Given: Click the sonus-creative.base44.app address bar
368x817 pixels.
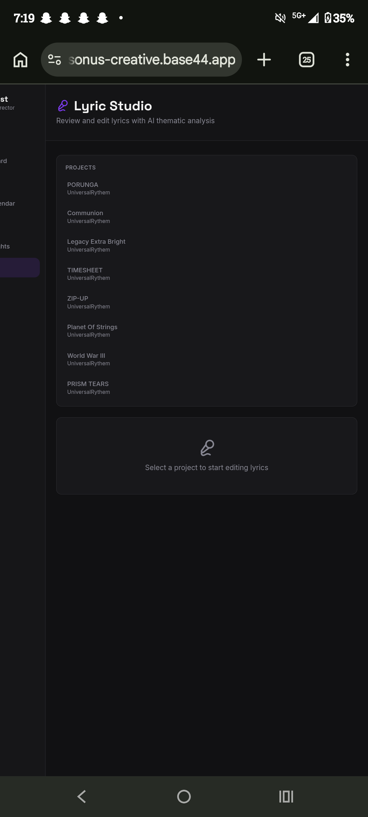Looking at the screenshot, I should point(152,60).
